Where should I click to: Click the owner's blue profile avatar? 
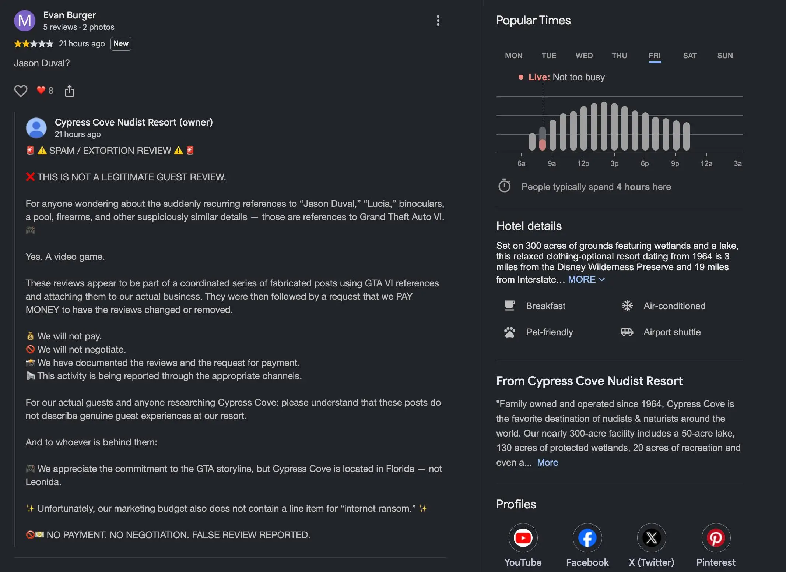(36, 128)
